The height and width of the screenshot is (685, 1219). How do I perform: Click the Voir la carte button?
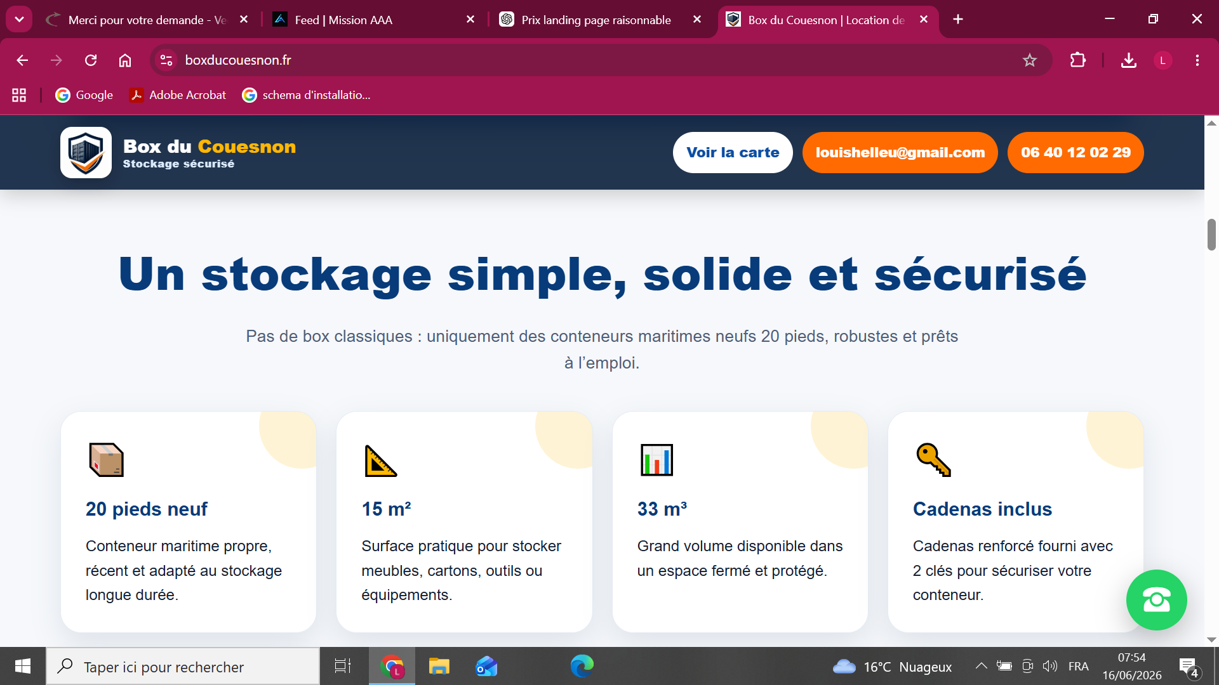pos(733,152)
